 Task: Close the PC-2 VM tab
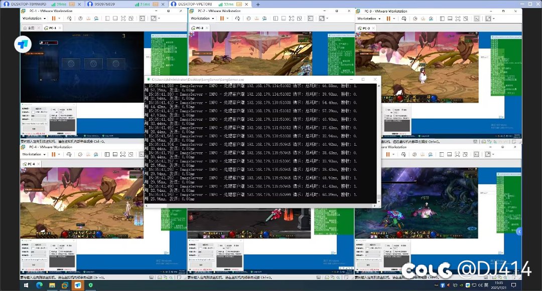[x=207, y=28]
